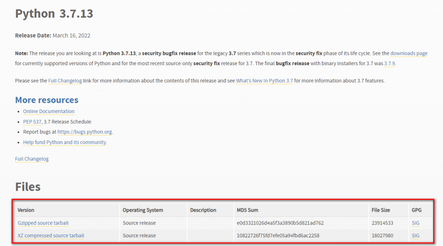The image size is (443, 246).
Task: Open SIG link for XZ compressed tarball
Action: pos(416,236)
